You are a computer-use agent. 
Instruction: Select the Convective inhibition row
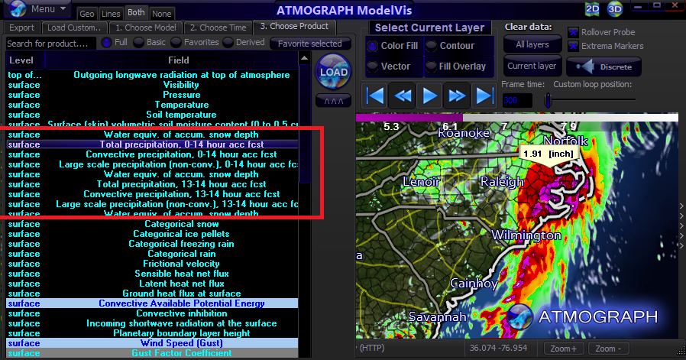coord(152,313)
